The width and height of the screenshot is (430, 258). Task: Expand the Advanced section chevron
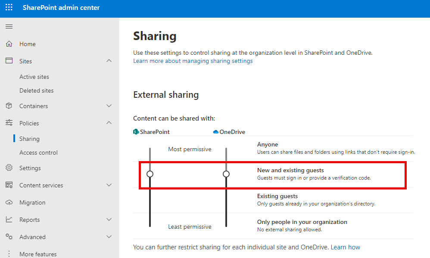pos(109,236)
